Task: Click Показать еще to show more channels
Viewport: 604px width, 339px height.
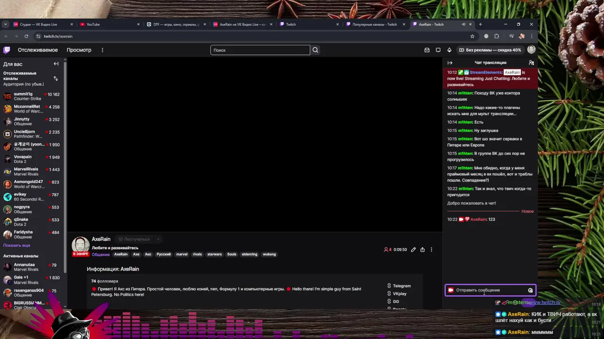Action: (17, 245)
